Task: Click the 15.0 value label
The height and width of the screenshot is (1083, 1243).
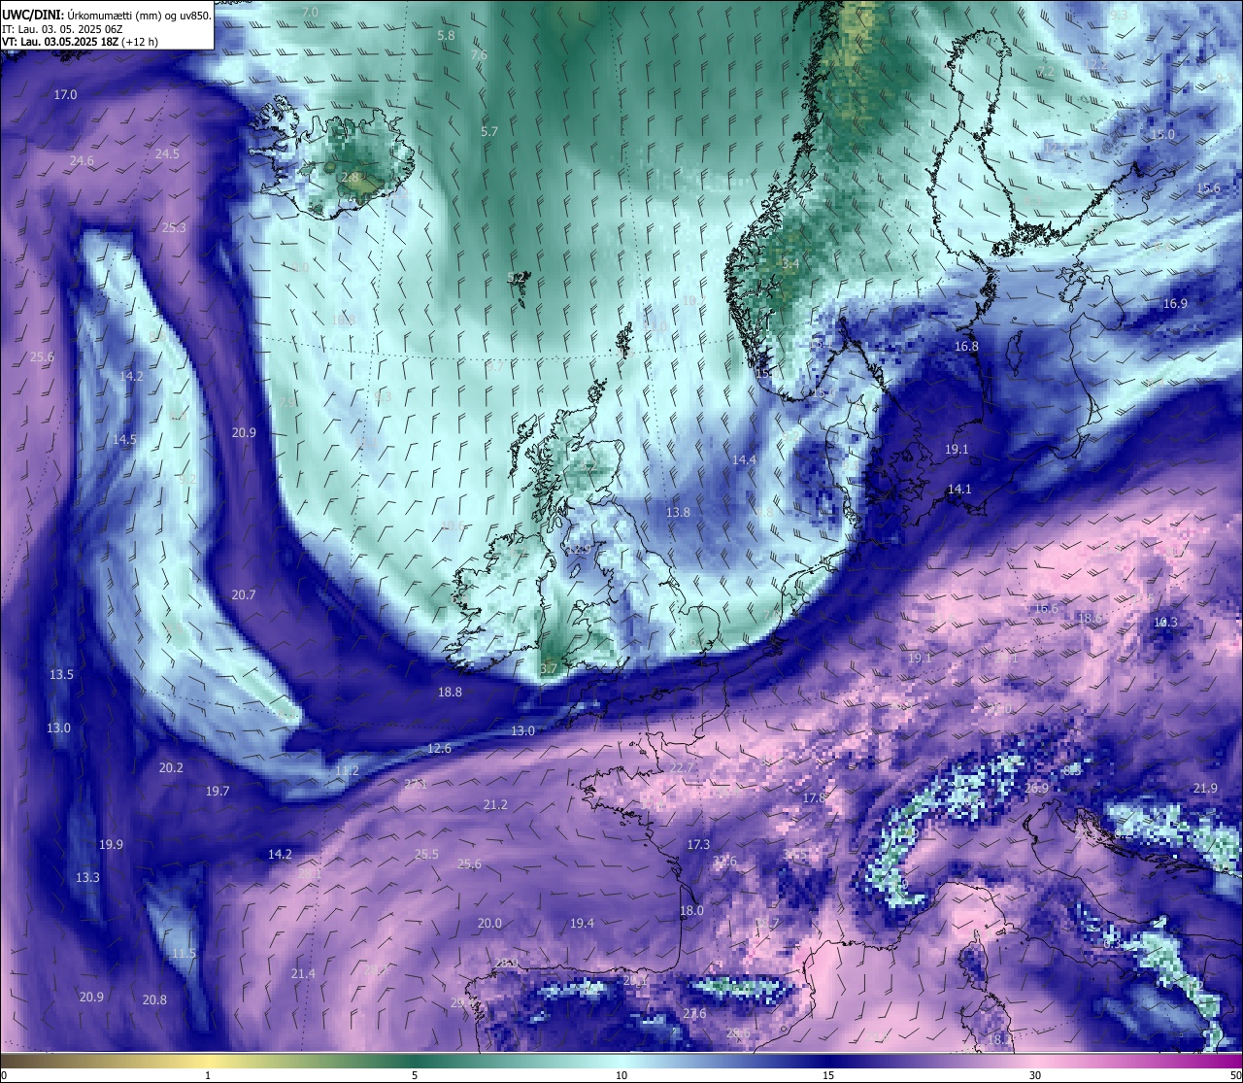Action: 1162,134
